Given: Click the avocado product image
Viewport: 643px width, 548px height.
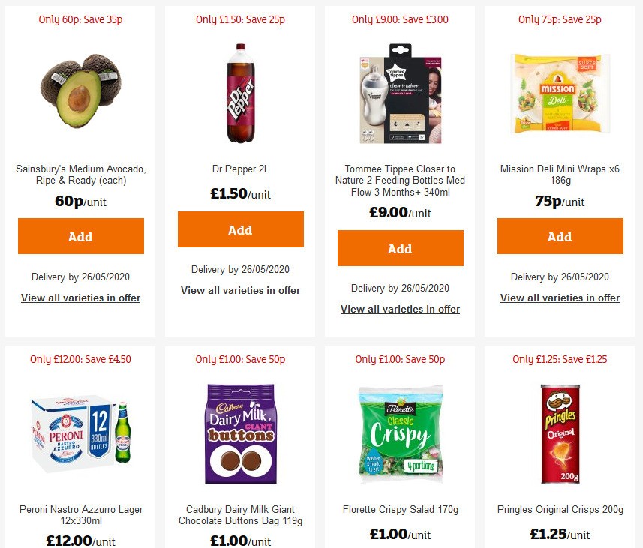Looking at the screenshot, I should (80, 92).
